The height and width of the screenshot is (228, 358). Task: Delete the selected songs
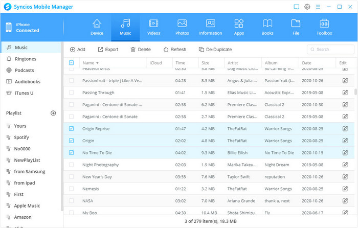point(141,50)
